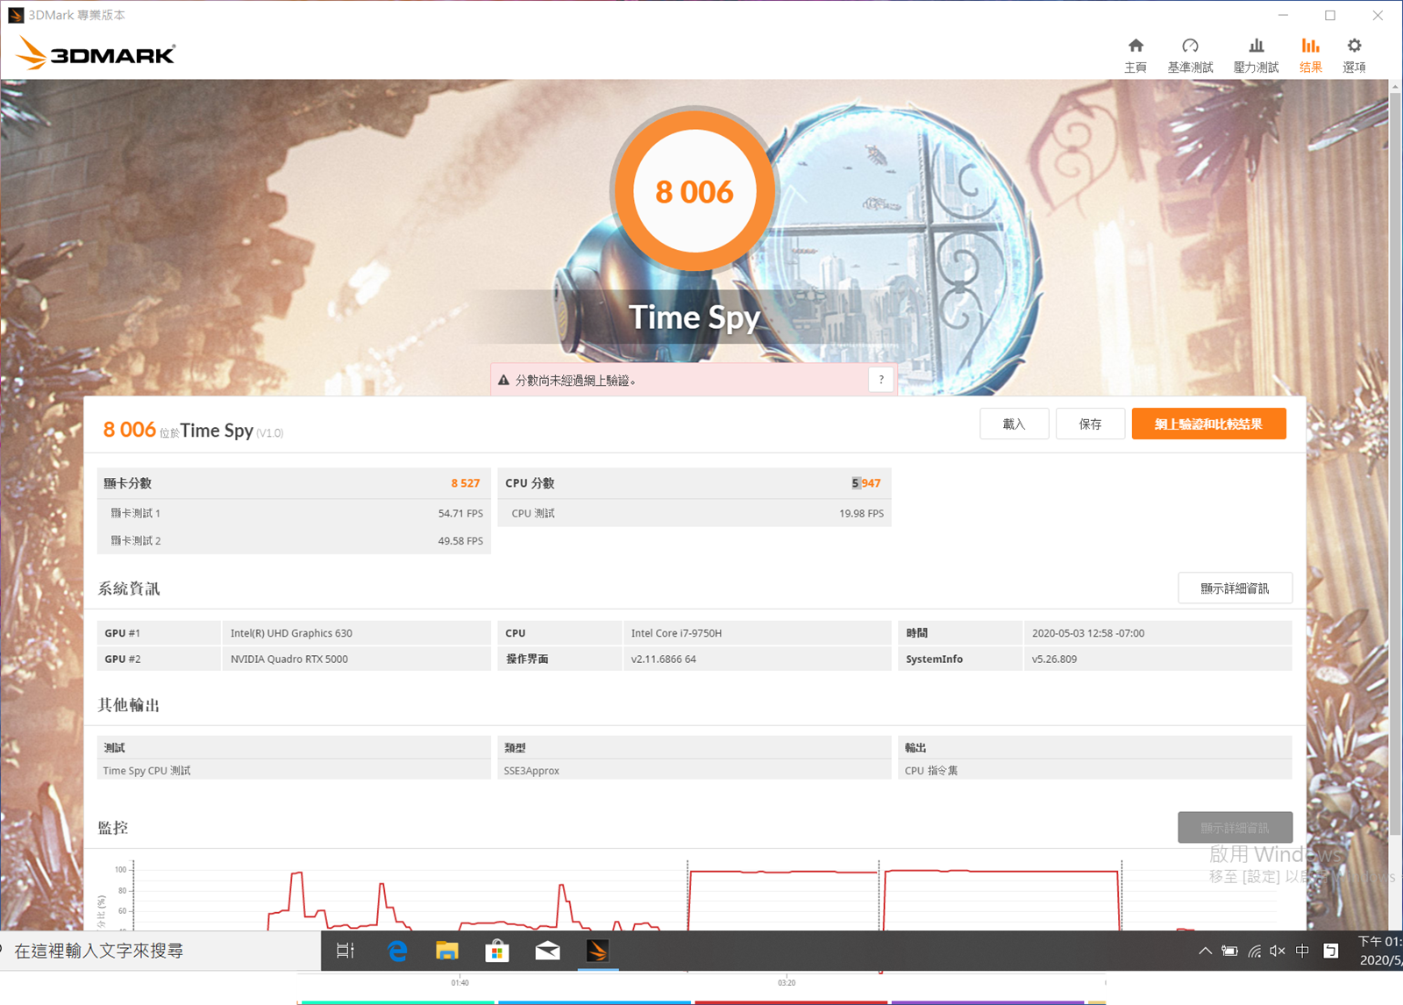Launch Microsoft Store from the taskbar
This screenshot has width=1403, height=1005.
click(x=497, y=951)
